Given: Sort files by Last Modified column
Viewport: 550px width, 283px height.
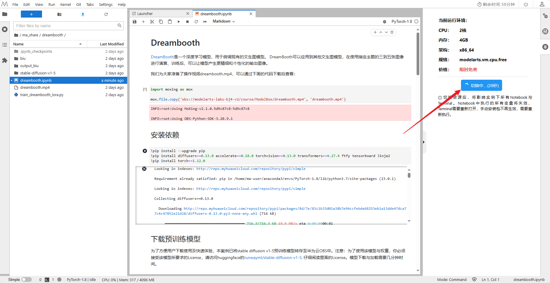Looking at the screenshot, I should (x=107, y=44).
